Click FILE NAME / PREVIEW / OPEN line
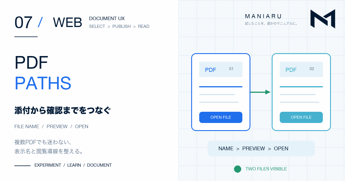 51,127
